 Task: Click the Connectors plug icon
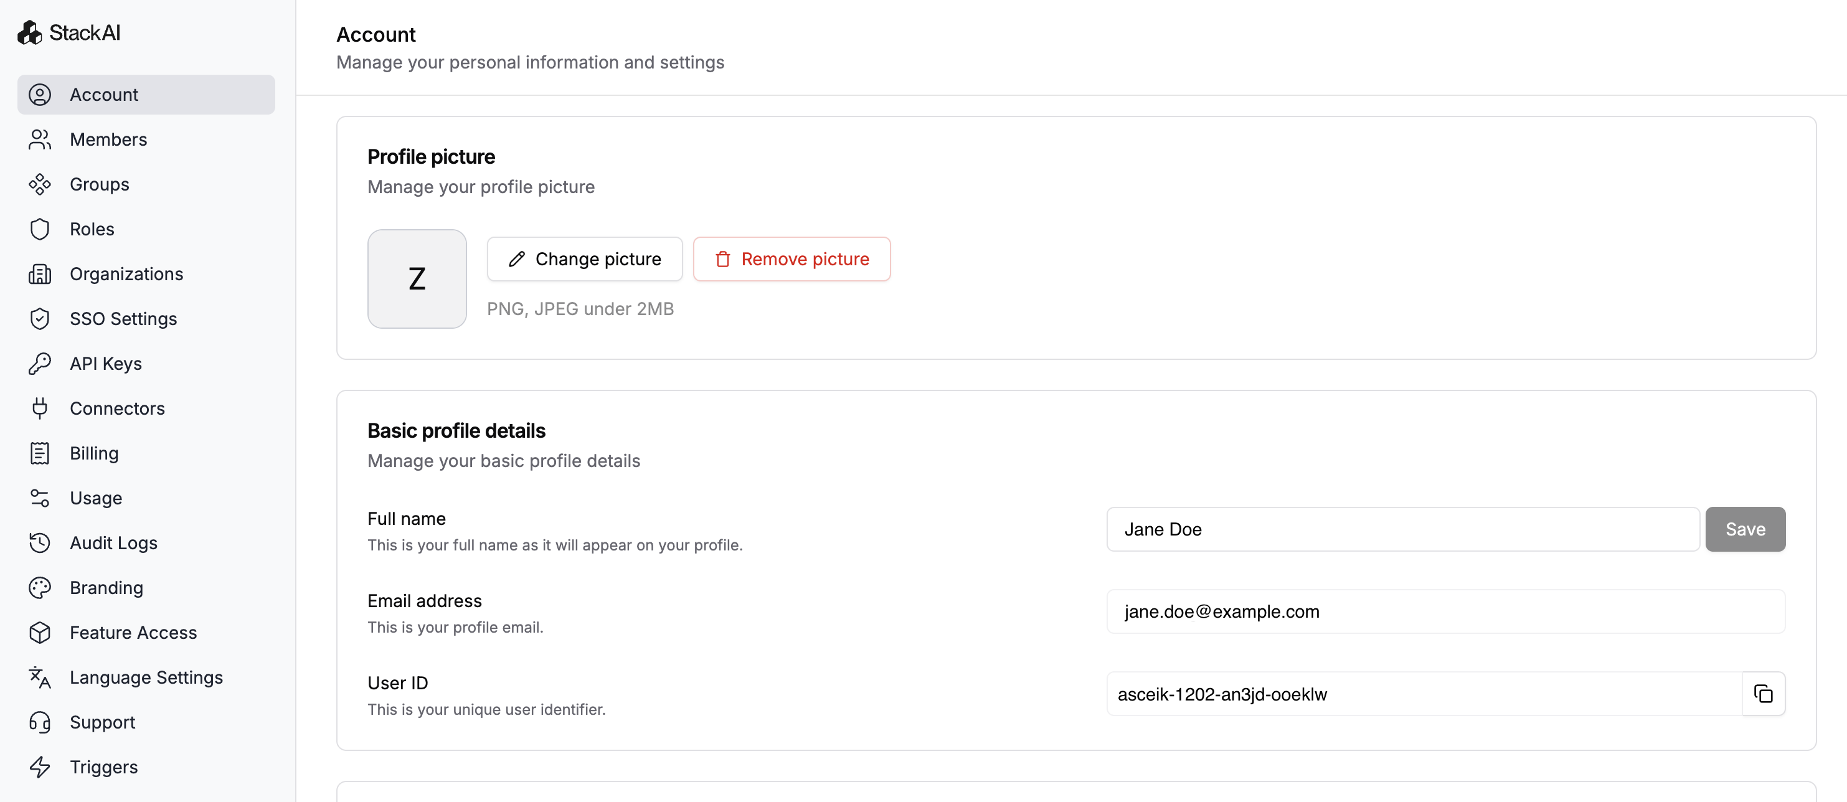(x=39, y=408)
